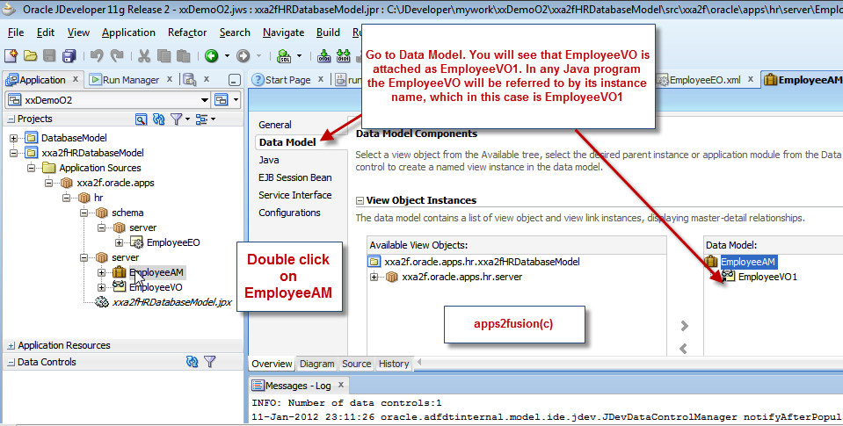Open the File menu
This screenshot has height=426, width=843.
(16, 32)
